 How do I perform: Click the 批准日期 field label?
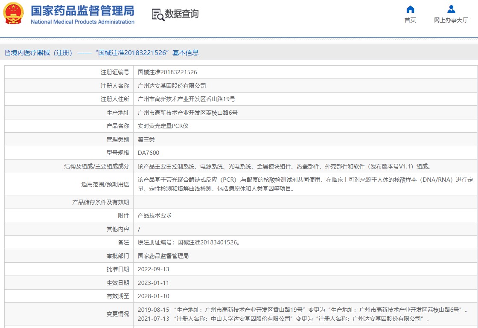[118, 270]
